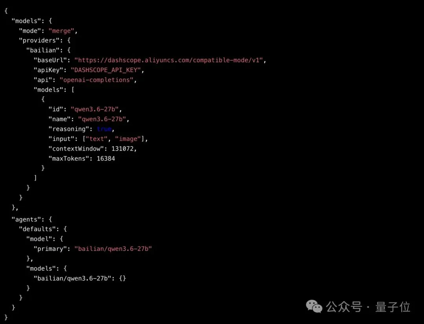Click the WeChat logo icon in the watermark
Viewport: 424px width, 324px height.
(314, 306)
